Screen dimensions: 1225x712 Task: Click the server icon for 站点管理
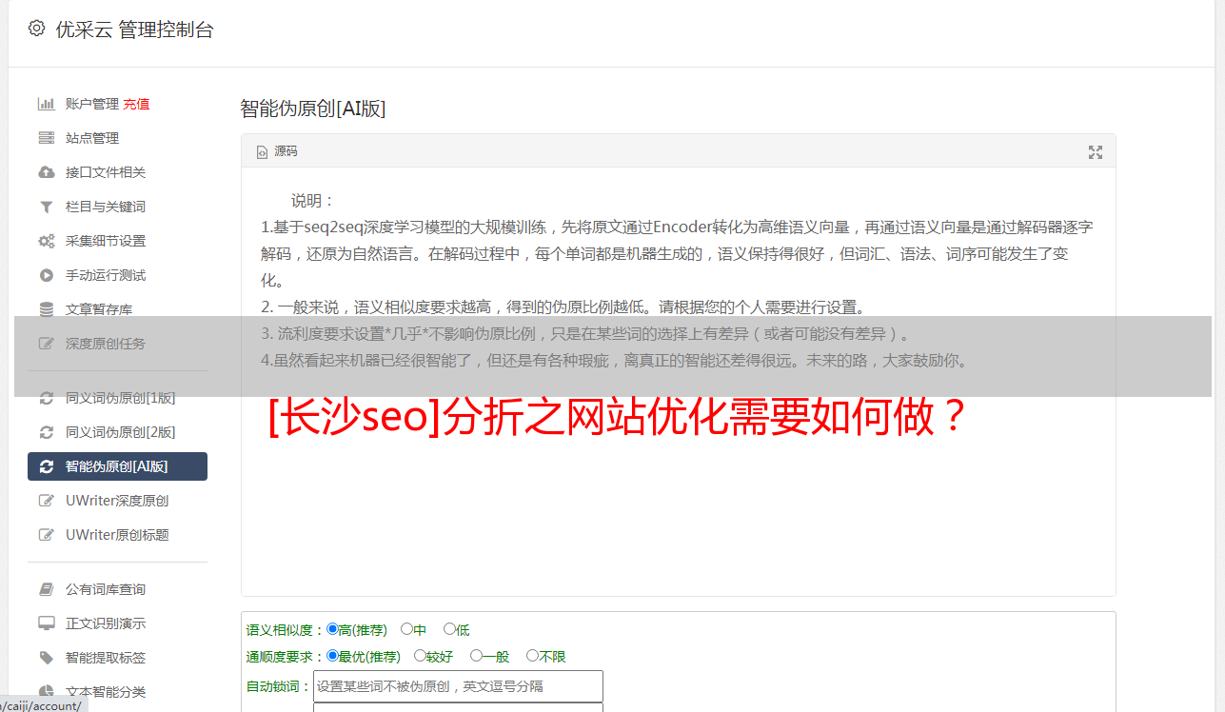[46, 138]
